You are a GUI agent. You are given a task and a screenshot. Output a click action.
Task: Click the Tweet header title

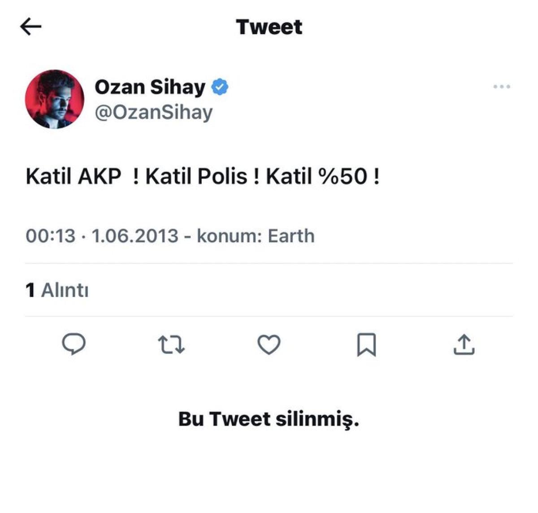point(269,27)
